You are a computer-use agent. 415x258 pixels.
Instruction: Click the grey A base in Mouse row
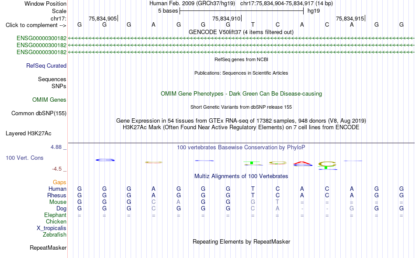coord(179,202)
